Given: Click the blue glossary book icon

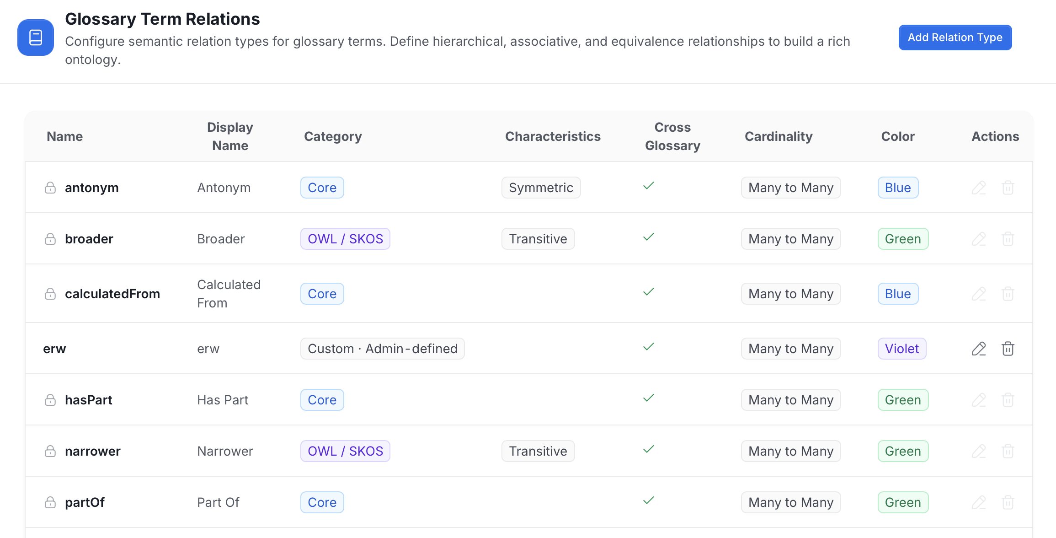Looking at the screenshot, I should click(36, 38).
